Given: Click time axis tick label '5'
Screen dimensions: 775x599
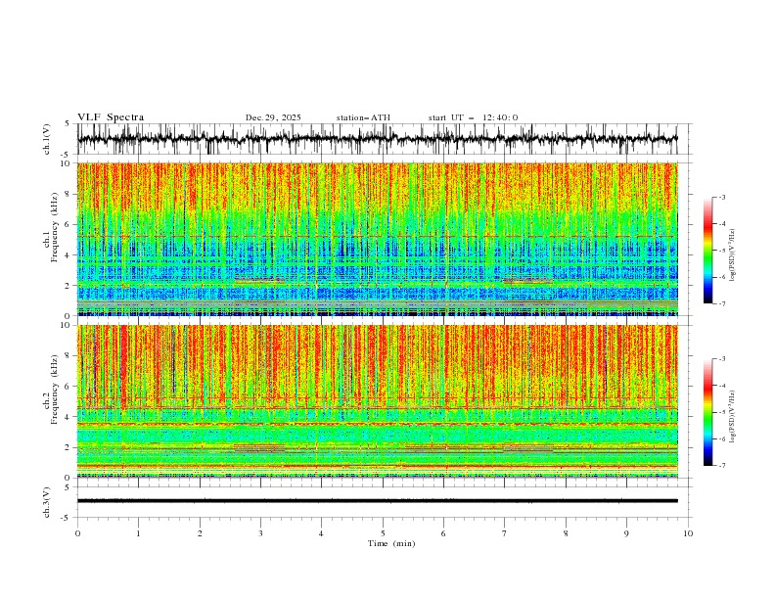Looking at the screenshot, I should pyautogui.click(x=383, y=533).
